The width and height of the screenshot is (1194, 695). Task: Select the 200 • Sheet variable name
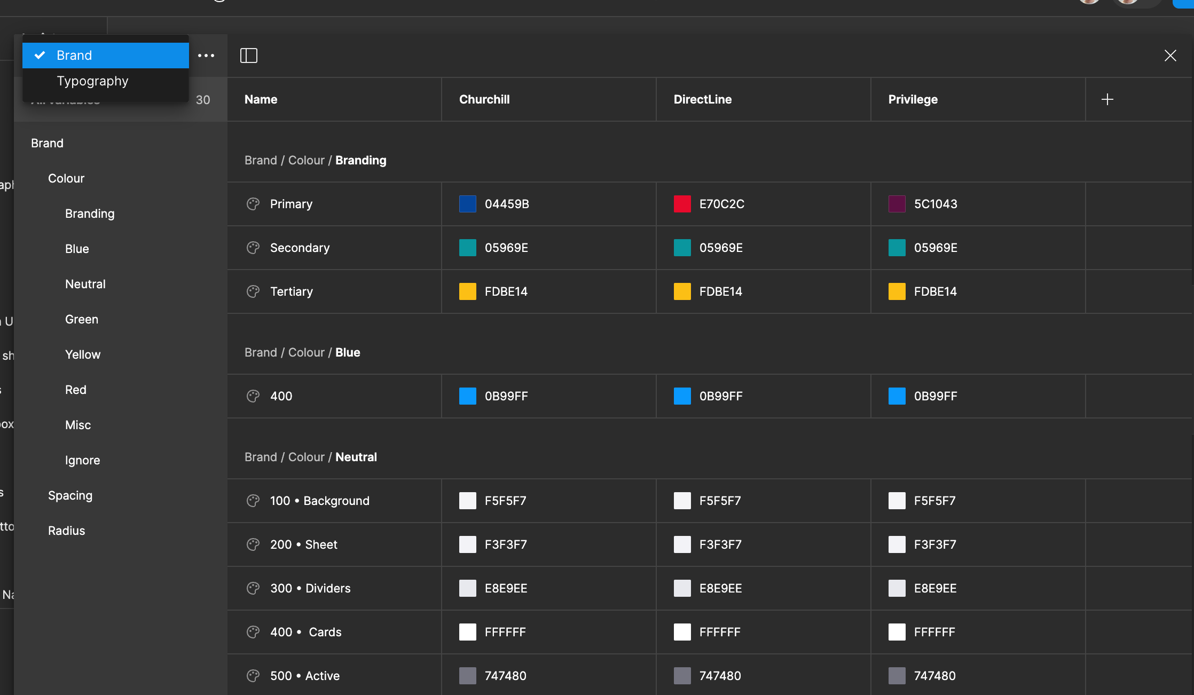[x=304, y=544]
